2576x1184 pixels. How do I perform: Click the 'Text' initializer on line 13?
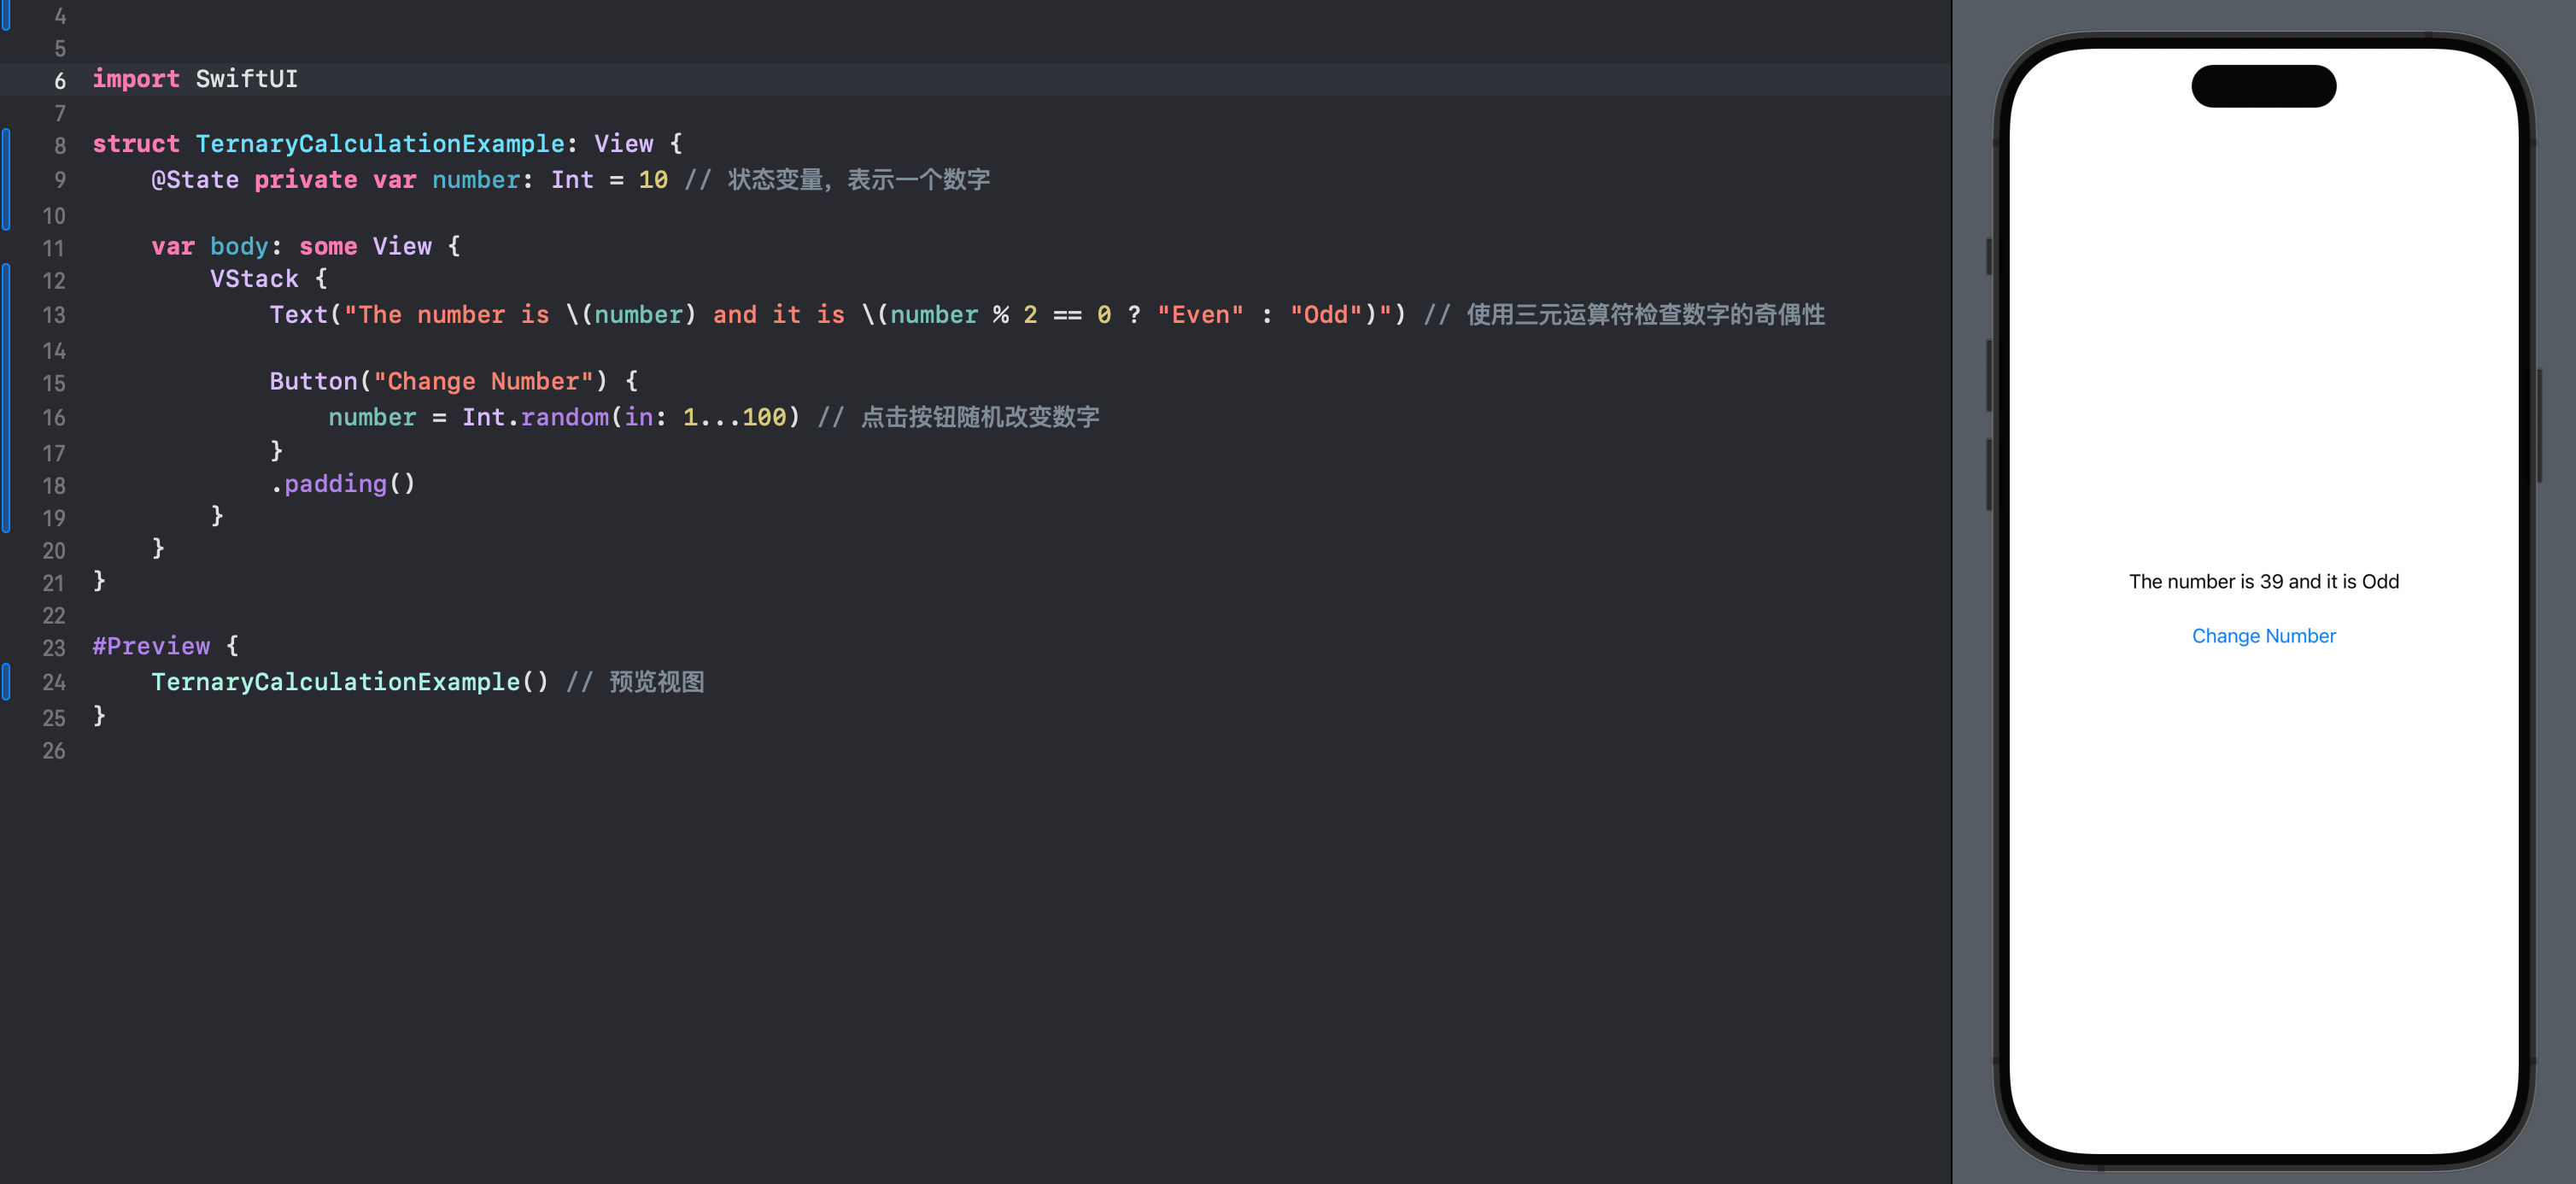pyautogui.click(x=298, y=315)
